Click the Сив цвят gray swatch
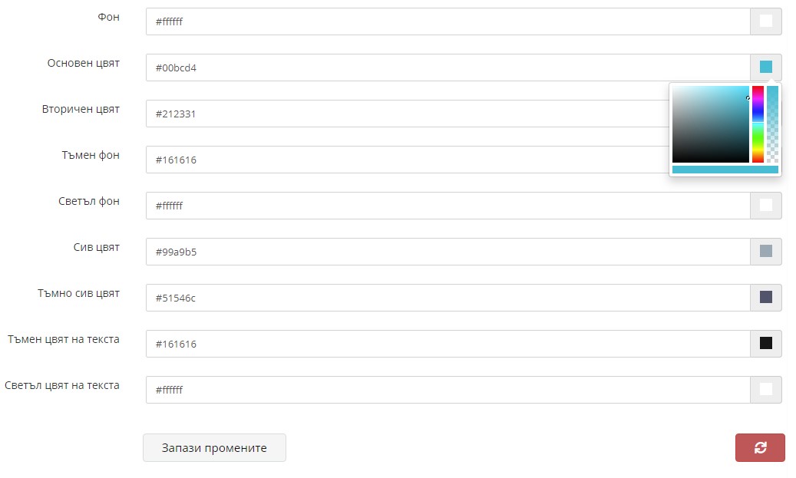The image size is (796, 478). click(765, 251)
